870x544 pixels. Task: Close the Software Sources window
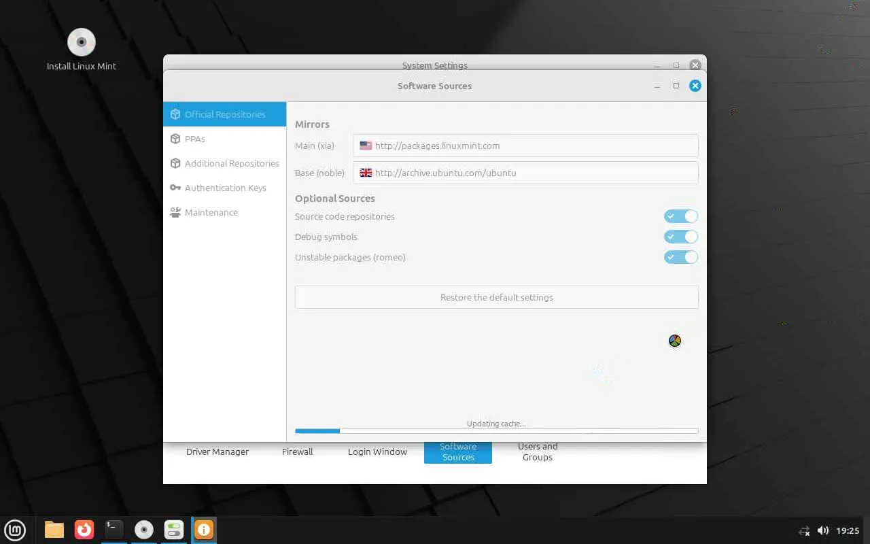[695, 86]
